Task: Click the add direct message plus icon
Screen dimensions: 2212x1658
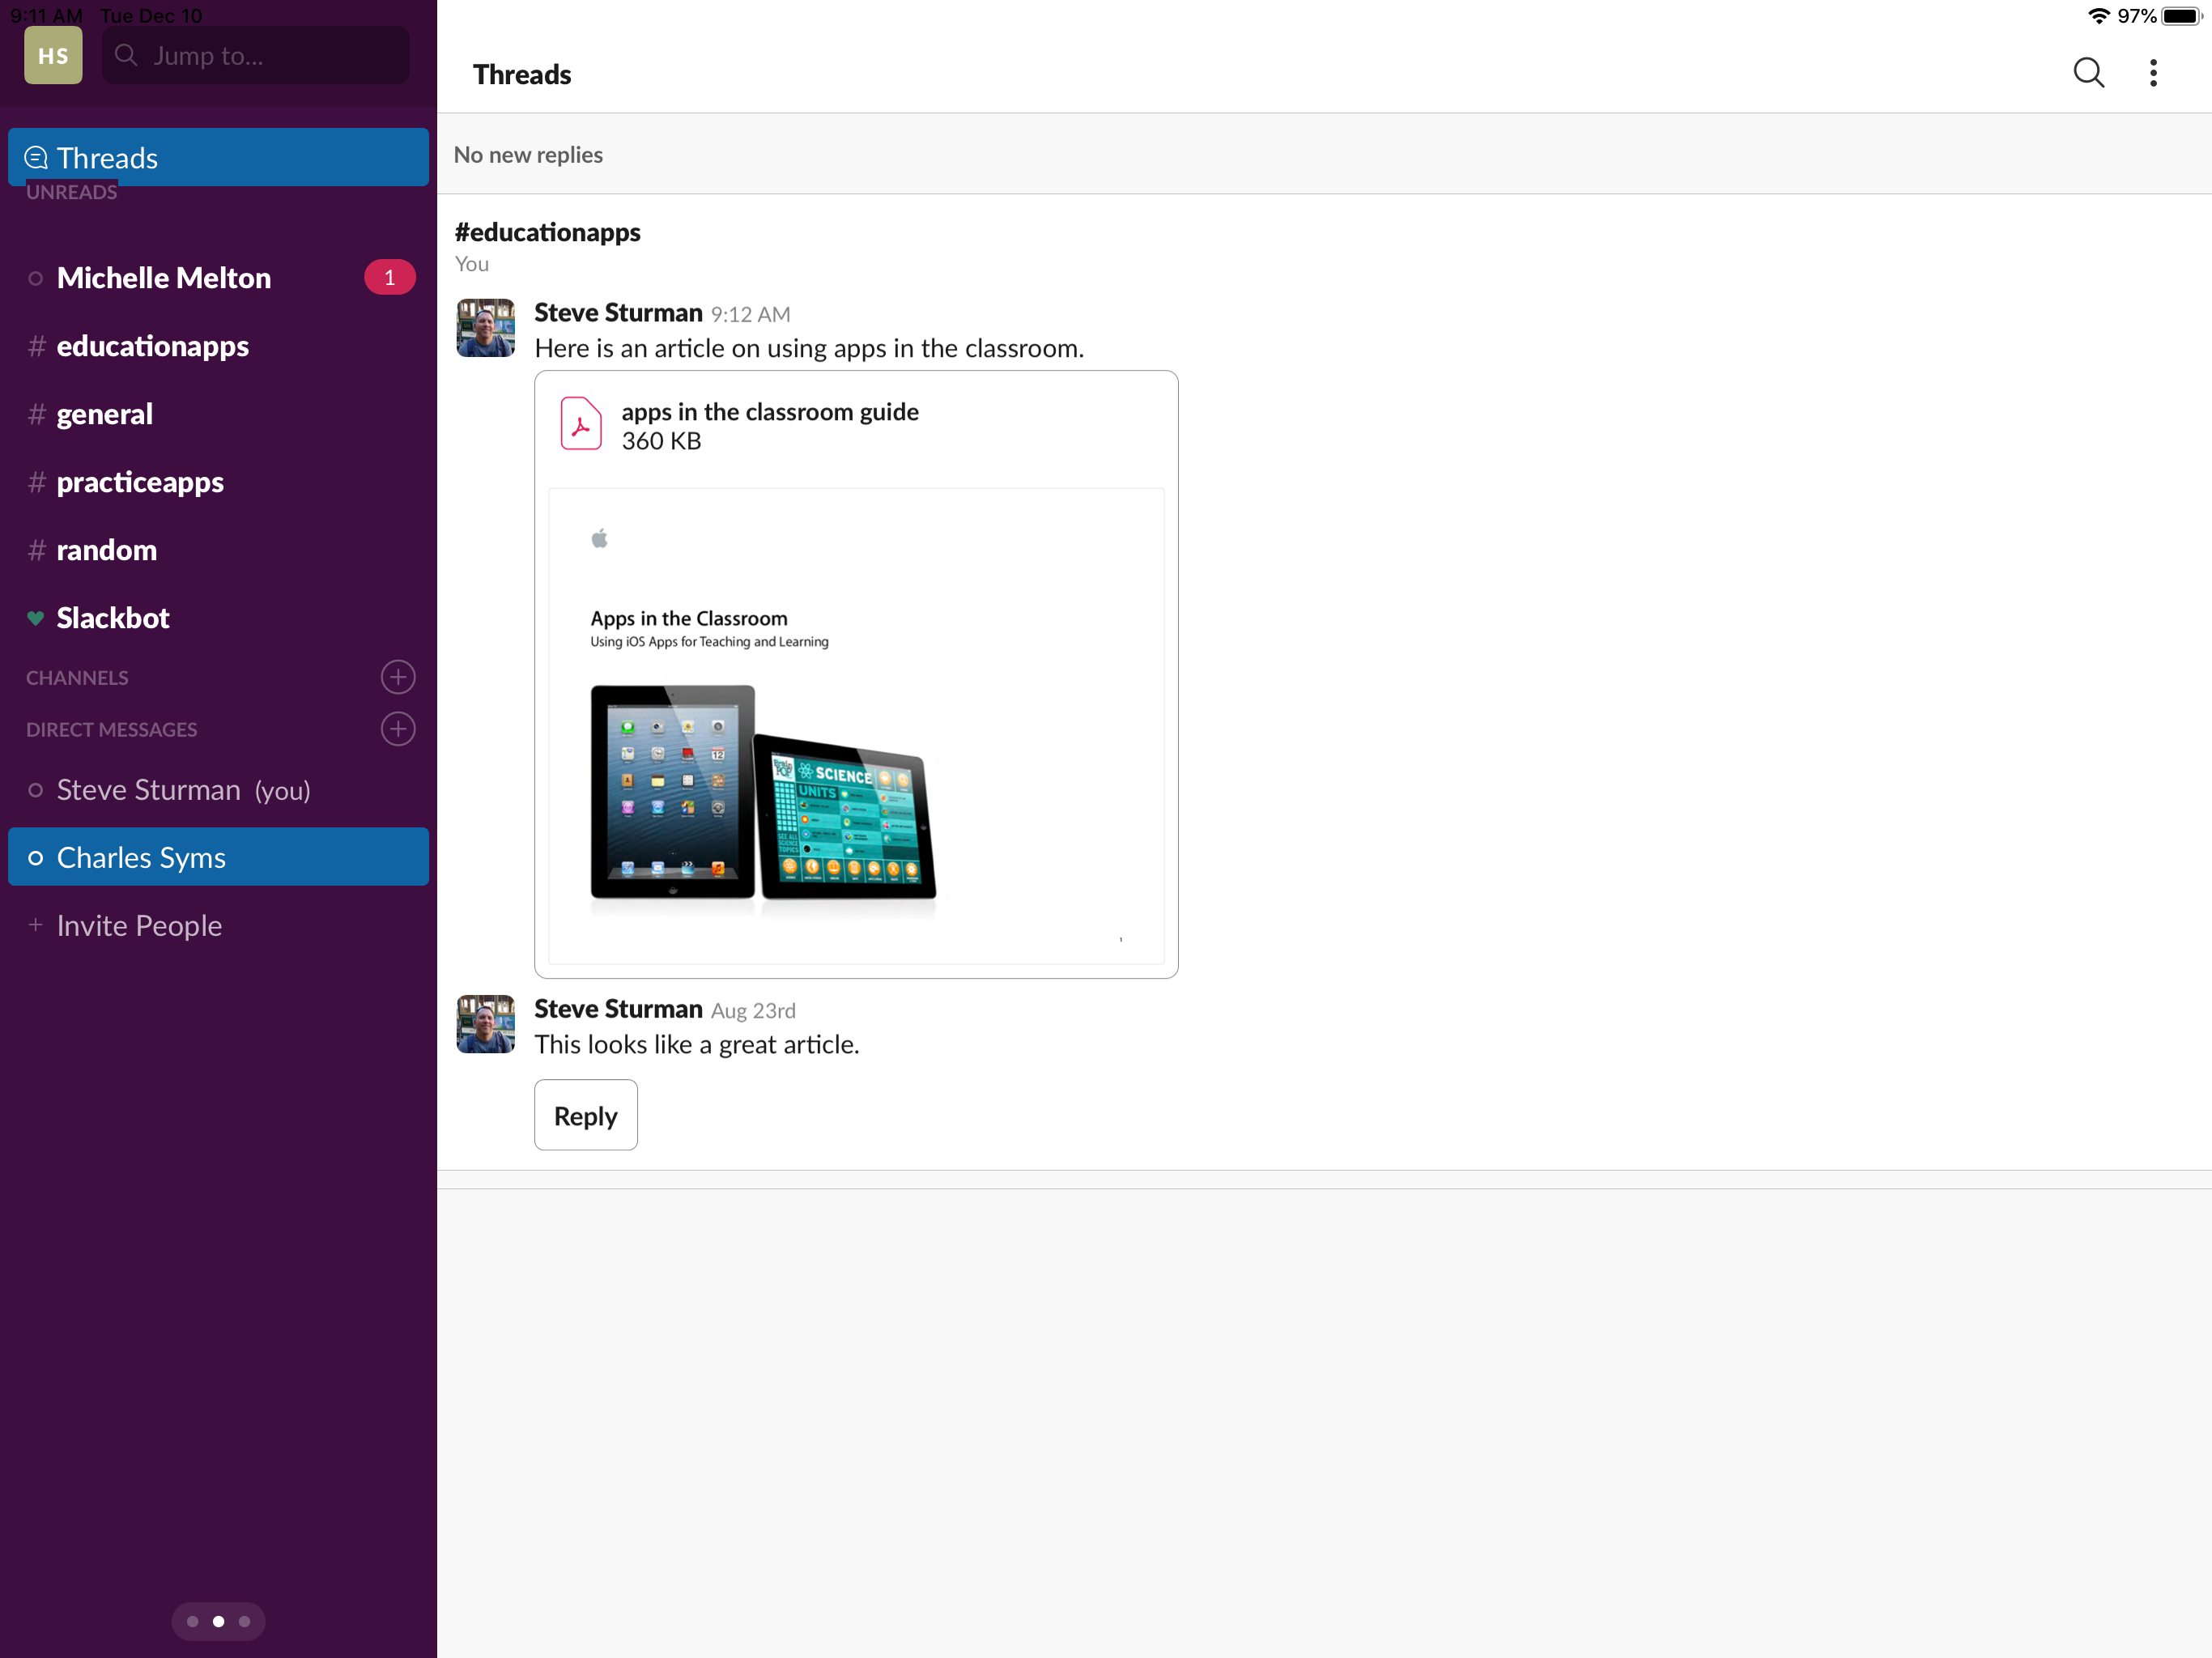Action: pyautogui.click(x=398, y=729)
